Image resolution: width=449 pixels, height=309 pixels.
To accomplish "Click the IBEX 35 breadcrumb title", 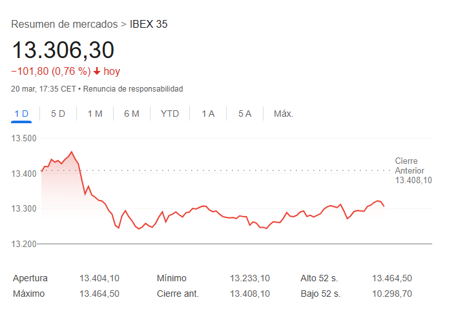I will [149, 25].
